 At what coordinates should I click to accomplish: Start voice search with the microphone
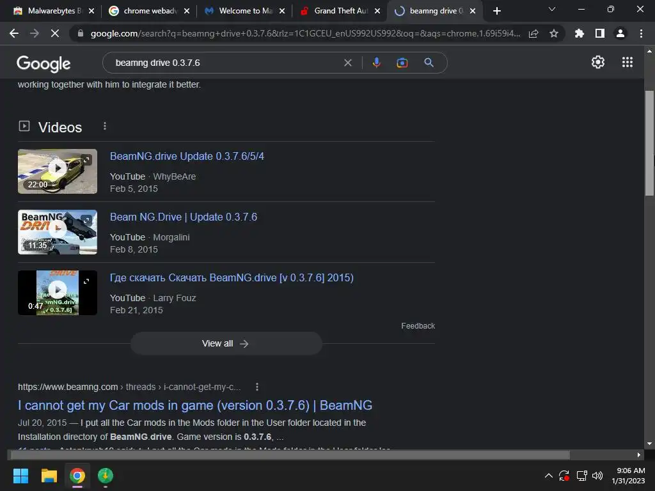click(376, 63)
